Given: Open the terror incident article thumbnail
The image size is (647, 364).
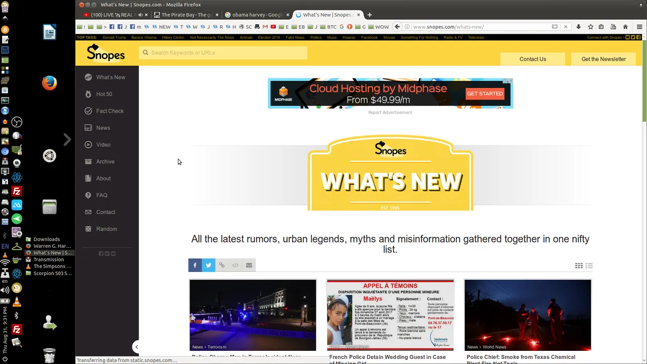Looking at the screenshot, I should tap(253, 315).
